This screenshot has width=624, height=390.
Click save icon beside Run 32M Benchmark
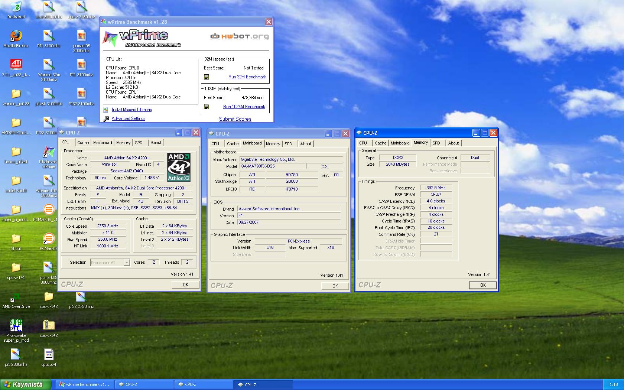pos(207,77)
